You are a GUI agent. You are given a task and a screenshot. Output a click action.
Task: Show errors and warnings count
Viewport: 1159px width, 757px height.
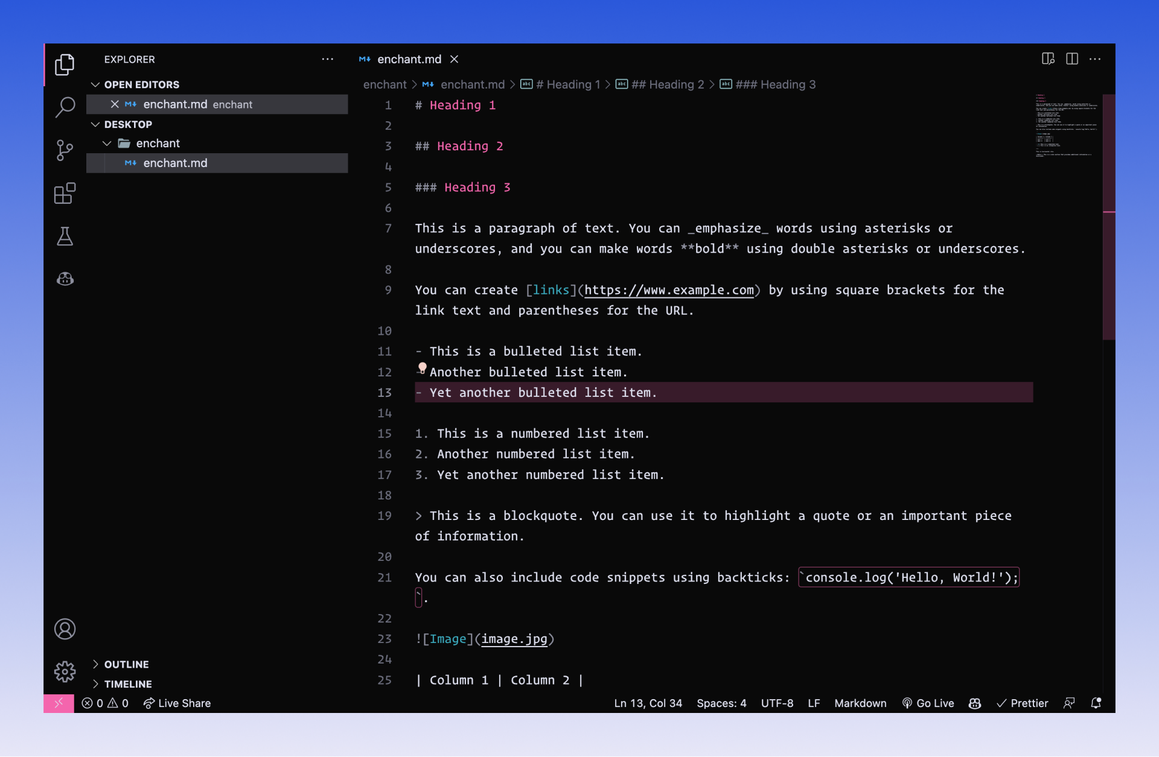pos(105,703)
